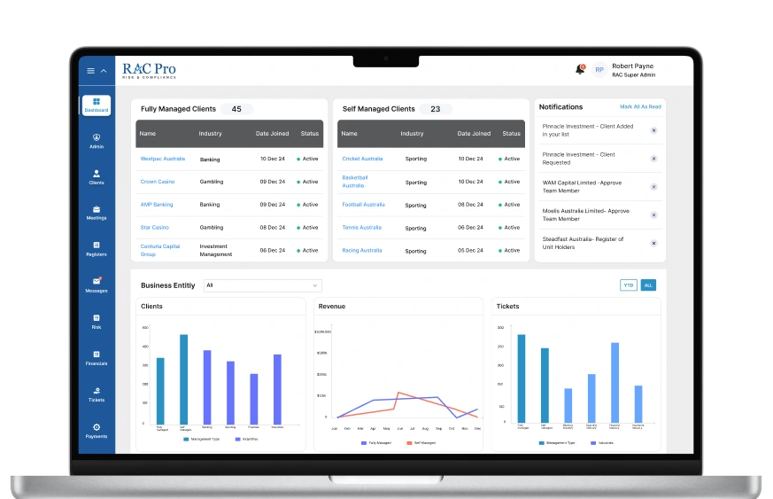Click the Self Managed Clients count 23

[x=436, y=109]
